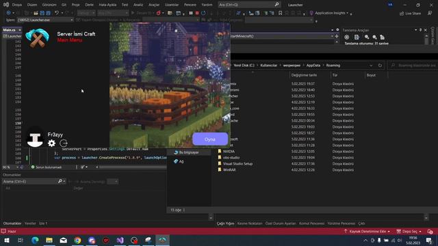The height and width of the screenshot is (246, 438).
Task: Pin the Tanılama Araçları panel
Action: (420, 30)
